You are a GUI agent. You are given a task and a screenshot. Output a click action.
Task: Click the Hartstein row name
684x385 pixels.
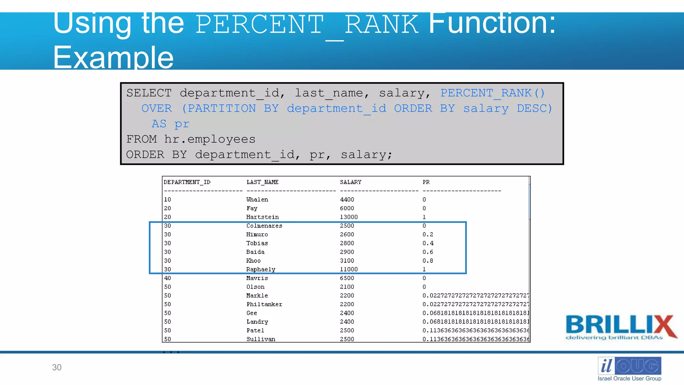tap(263, 217)
